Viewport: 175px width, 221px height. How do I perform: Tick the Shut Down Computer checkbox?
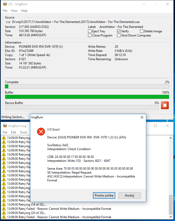point(119,35)
